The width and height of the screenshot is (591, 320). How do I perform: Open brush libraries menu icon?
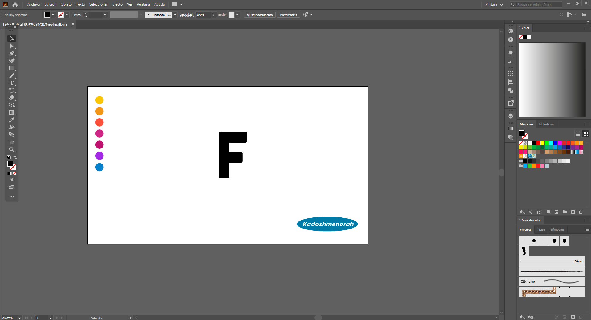pos(523,317)
